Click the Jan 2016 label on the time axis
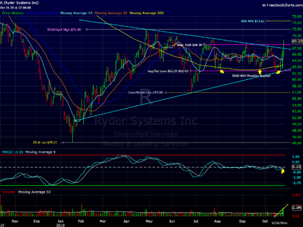The image size is (303, 227). [60, 223]
